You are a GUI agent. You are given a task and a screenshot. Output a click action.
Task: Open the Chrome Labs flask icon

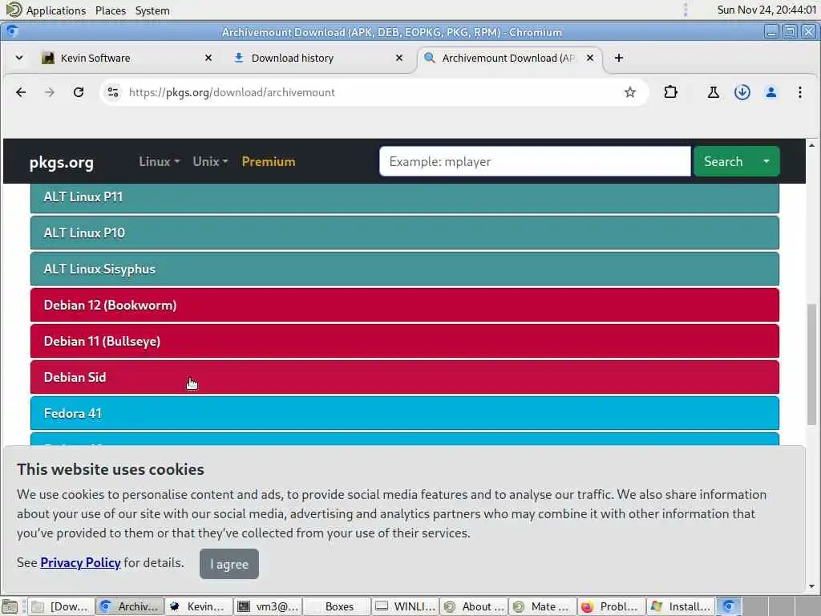(x=713, y=92)
